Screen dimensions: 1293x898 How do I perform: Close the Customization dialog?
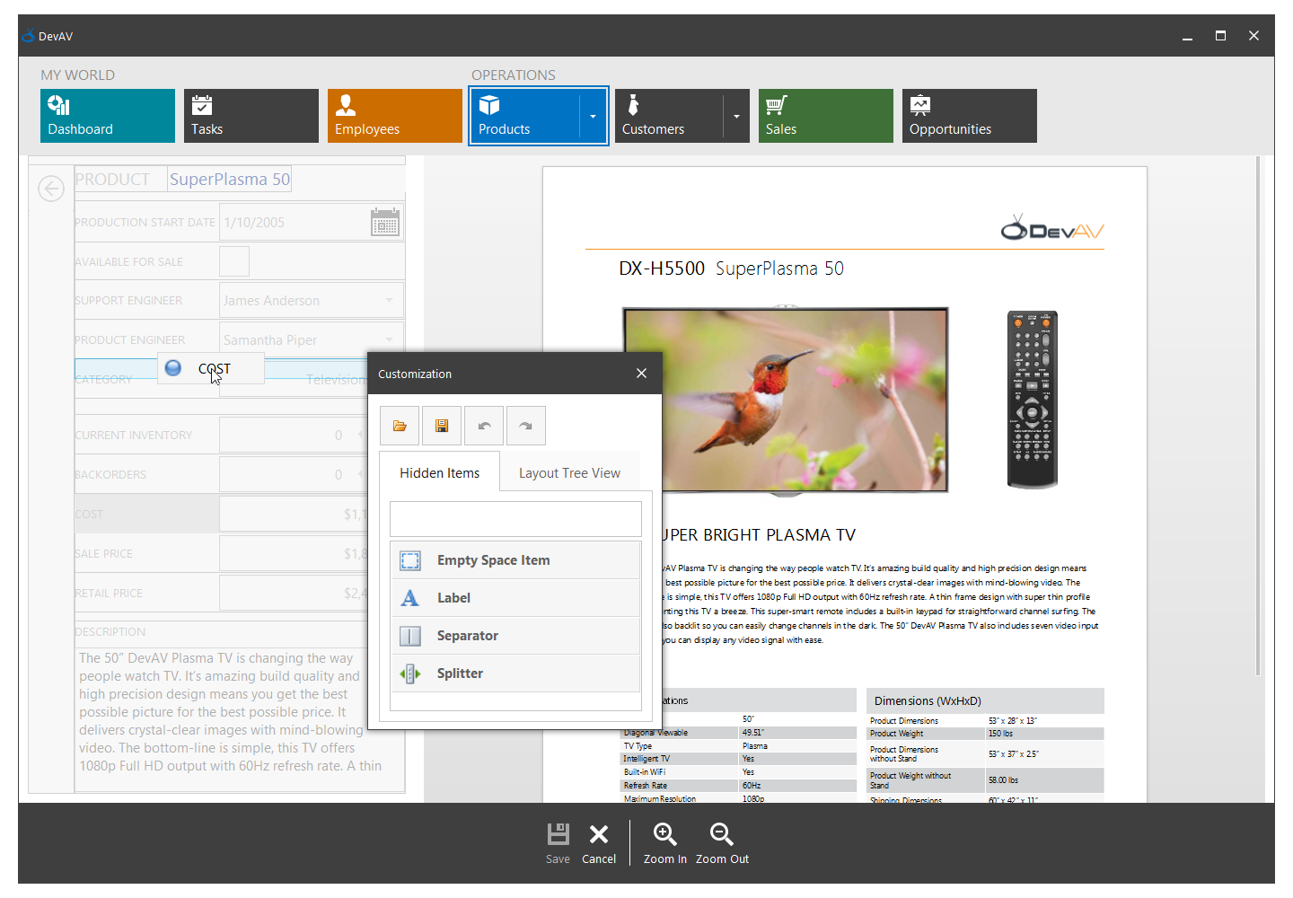click(641, 374)
